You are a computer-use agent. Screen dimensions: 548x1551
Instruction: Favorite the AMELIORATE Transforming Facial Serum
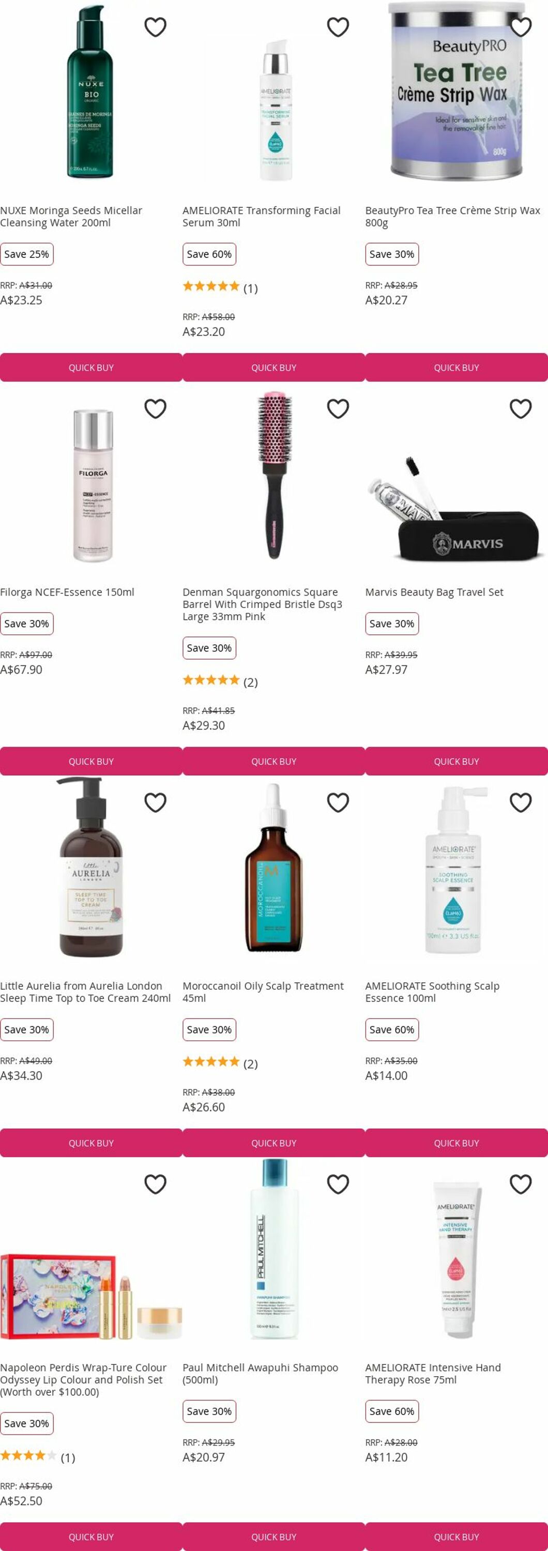[338, 27]
